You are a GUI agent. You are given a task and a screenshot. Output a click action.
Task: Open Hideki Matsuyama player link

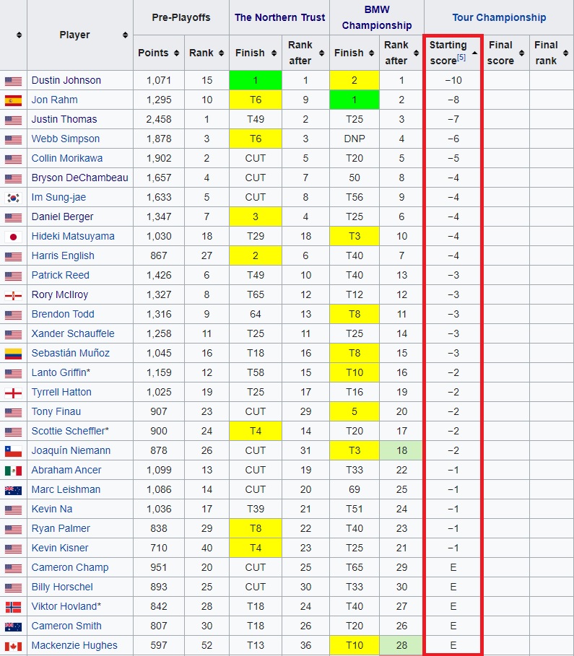tap(73, 237)
